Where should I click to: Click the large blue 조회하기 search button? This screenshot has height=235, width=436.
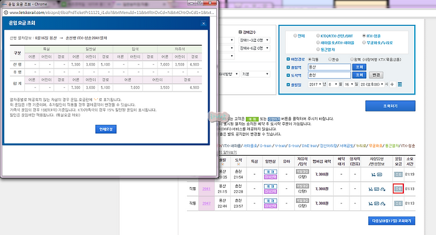pos(390,106)
